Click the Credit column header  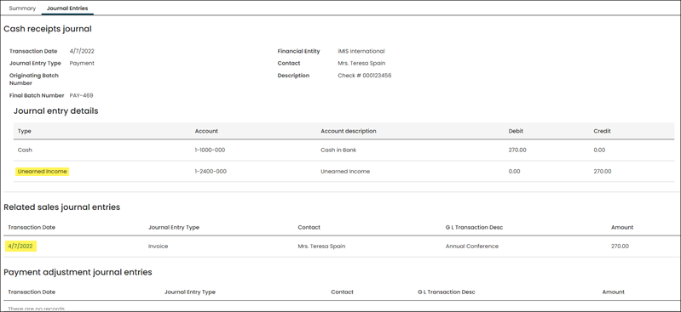[x=602, y=131]
